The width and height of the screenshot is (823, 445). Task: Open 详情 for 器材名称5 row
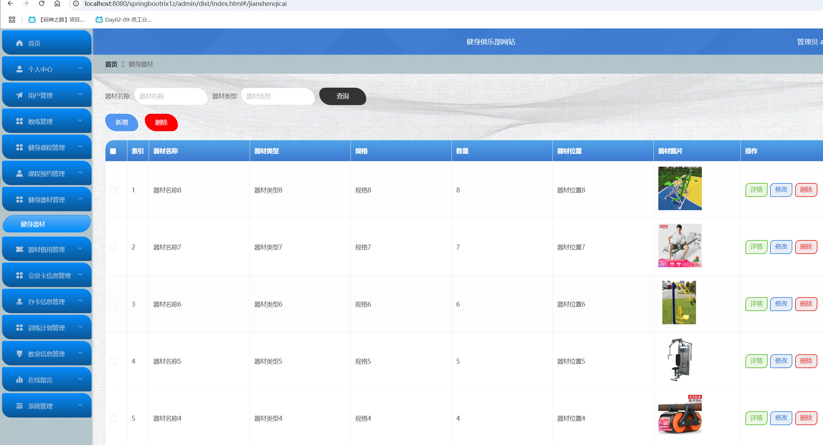(756, 361)
